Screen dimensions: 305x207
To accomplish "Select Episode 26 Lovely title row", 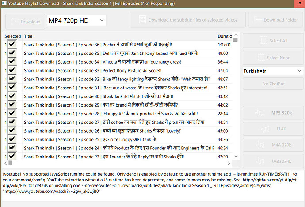I will point(103,131).
